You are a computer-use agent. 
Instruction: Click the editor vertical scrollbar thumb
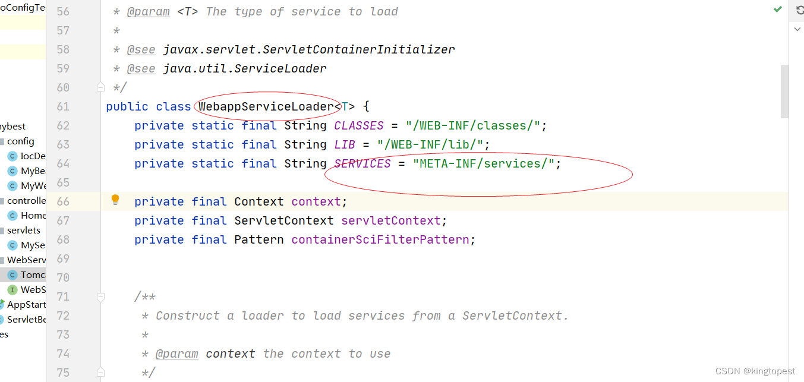(x=784, y=92)
